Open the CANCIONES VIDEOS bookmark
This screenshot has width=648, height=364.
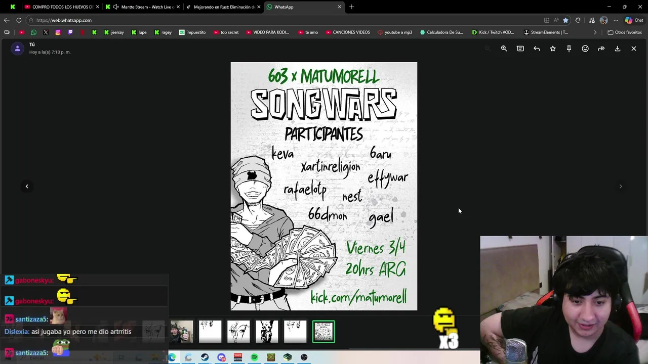point(348,32)
